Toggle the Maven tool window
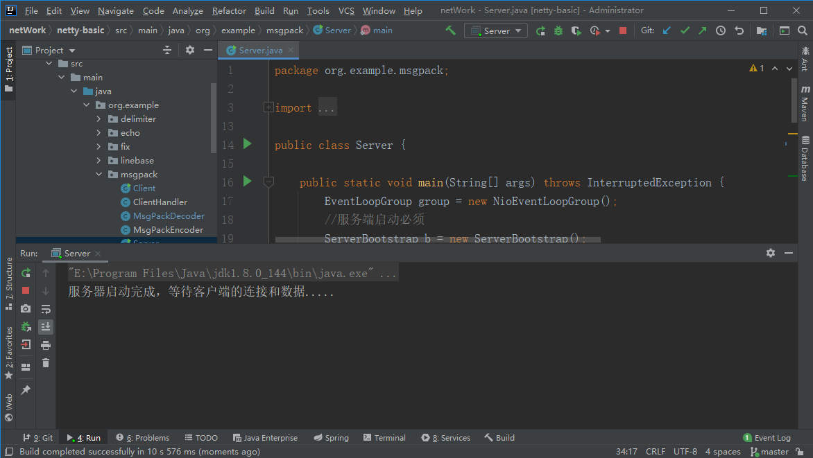Image resolution: width=813 pixels, height=458 pixels. coord(805,103)
